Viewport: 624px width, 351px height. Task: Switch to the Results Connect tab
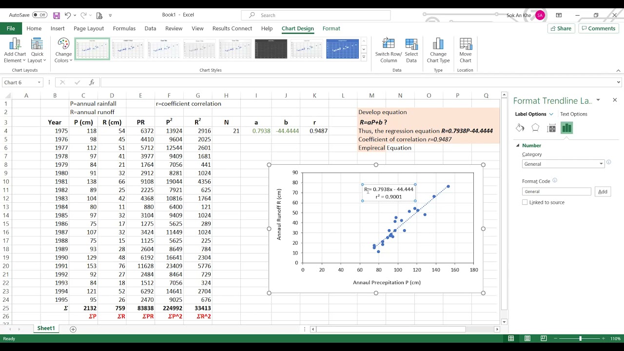[x=232, y=28]
